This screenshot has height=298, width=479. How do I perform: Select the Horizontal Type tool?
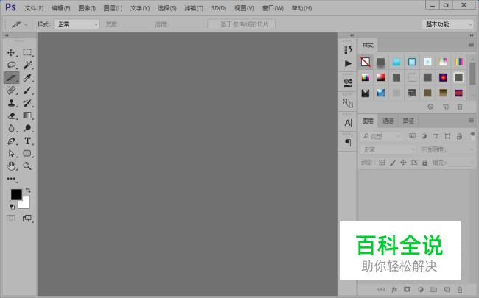pyautogui.click(x=27, y=141)
